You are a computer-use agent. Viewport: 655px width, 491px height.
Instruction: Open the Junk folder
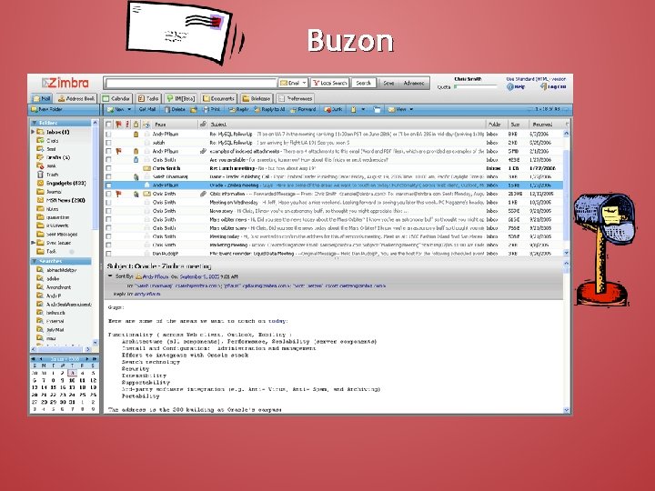click(46, 166)
